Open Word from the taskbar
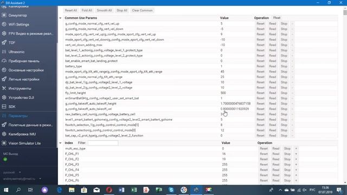This screenshot has height=195, width=347. [x=121, y=190]
